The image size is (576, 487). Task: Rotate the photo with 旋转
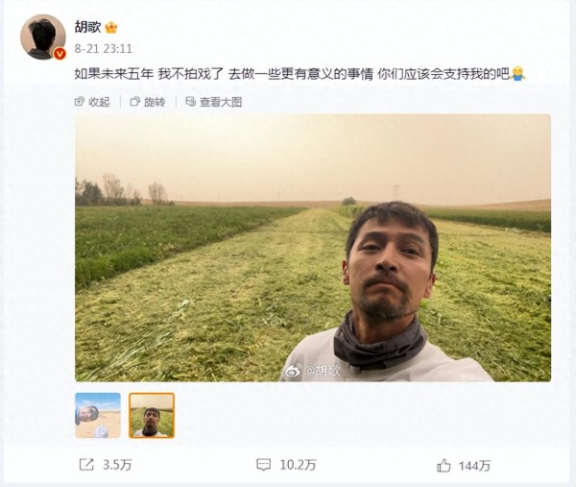tap(148, 102)
